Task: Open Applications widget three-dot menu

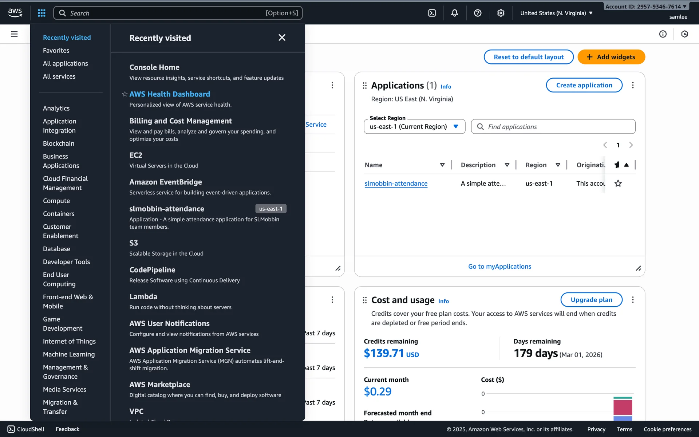Action: coord(633,85)
